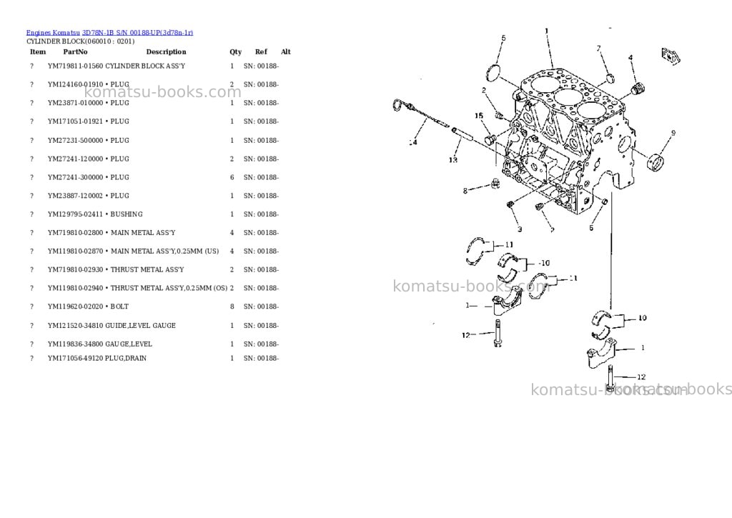The width and height of the screenshot is (732, 518).
Task: Select the YM719810-02930 THRUST METAL ASS'Y row
Action: point(154,270)
